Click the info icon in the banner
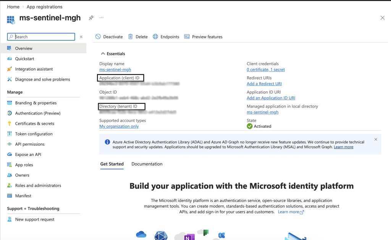This screenshot has height=240, width=391. [x=107, y=142]
